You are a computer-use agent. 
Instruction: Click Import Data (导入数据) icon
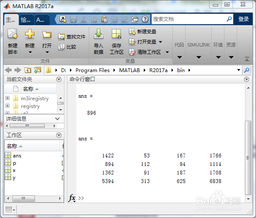point(99,34)
